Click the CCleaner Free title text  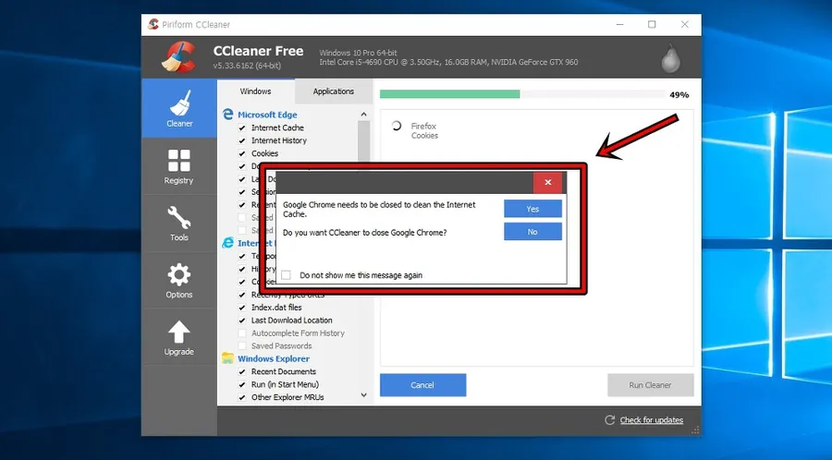258,52
